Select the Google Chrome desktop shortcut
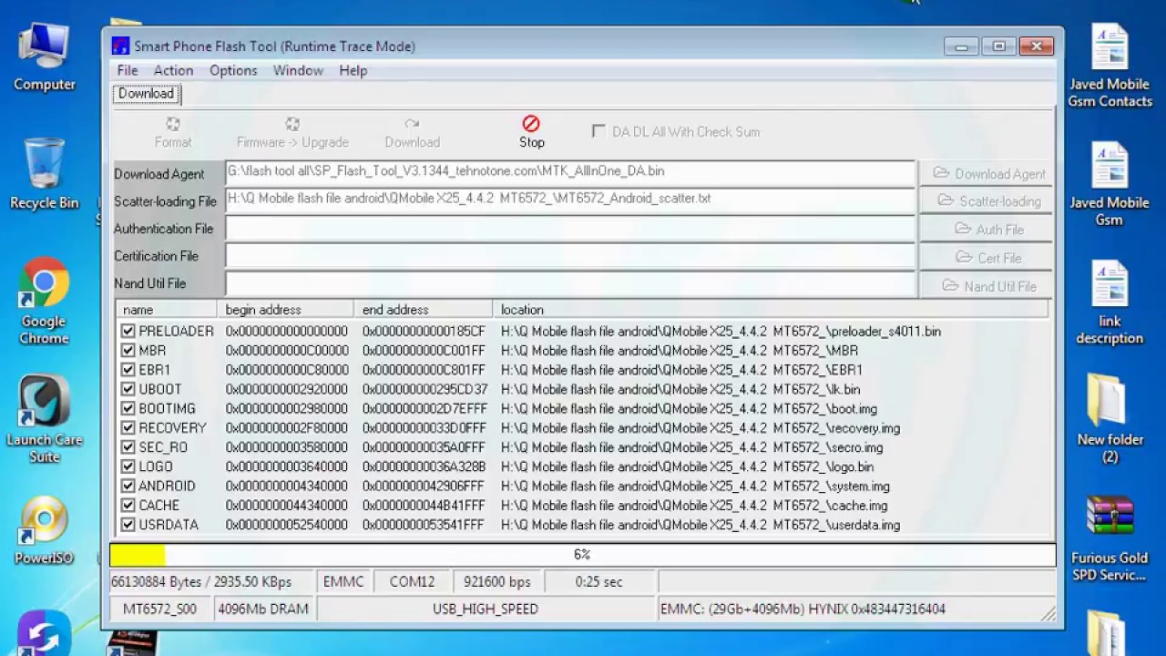The height and width of the screenshot is (656, 1166). pos(44,302)
